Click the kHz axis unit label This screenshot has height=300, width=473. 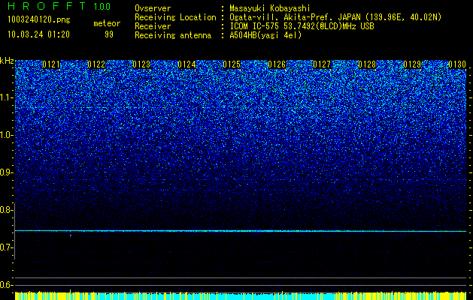click(7, 61)
